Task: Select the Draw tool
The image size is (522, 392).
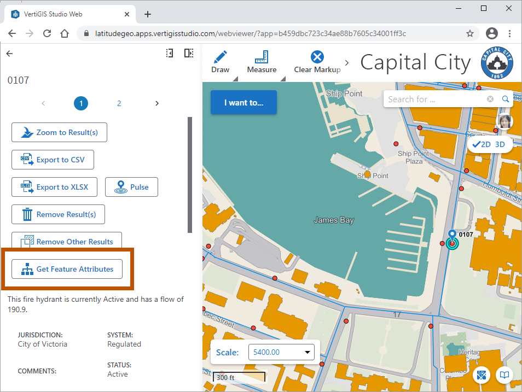Action: point(221,59)
